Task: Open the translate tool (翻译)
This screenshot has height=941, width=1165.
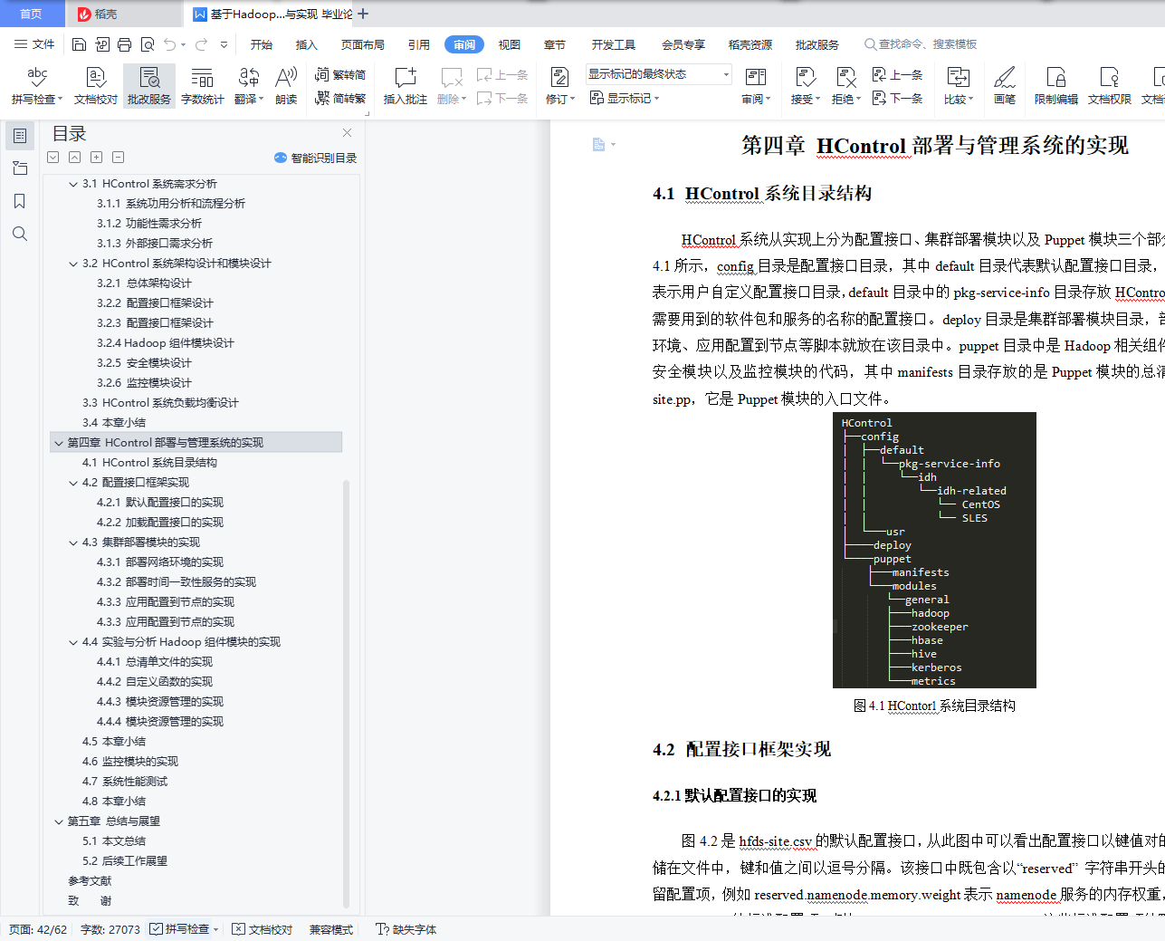Action: pyautogui.click(x=249, y=86)
